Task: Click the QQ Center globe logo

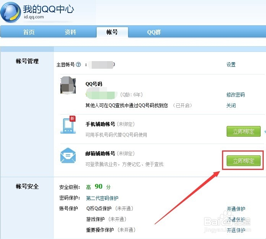Action: [x=11, y=13]
